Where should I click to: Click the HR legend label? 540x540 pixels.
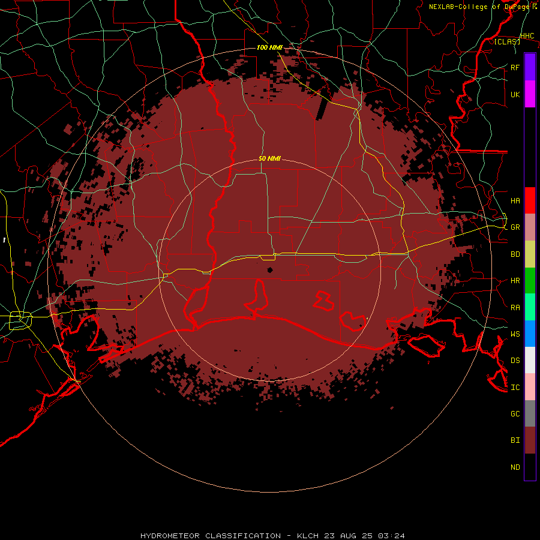click(x=515, y=281)
